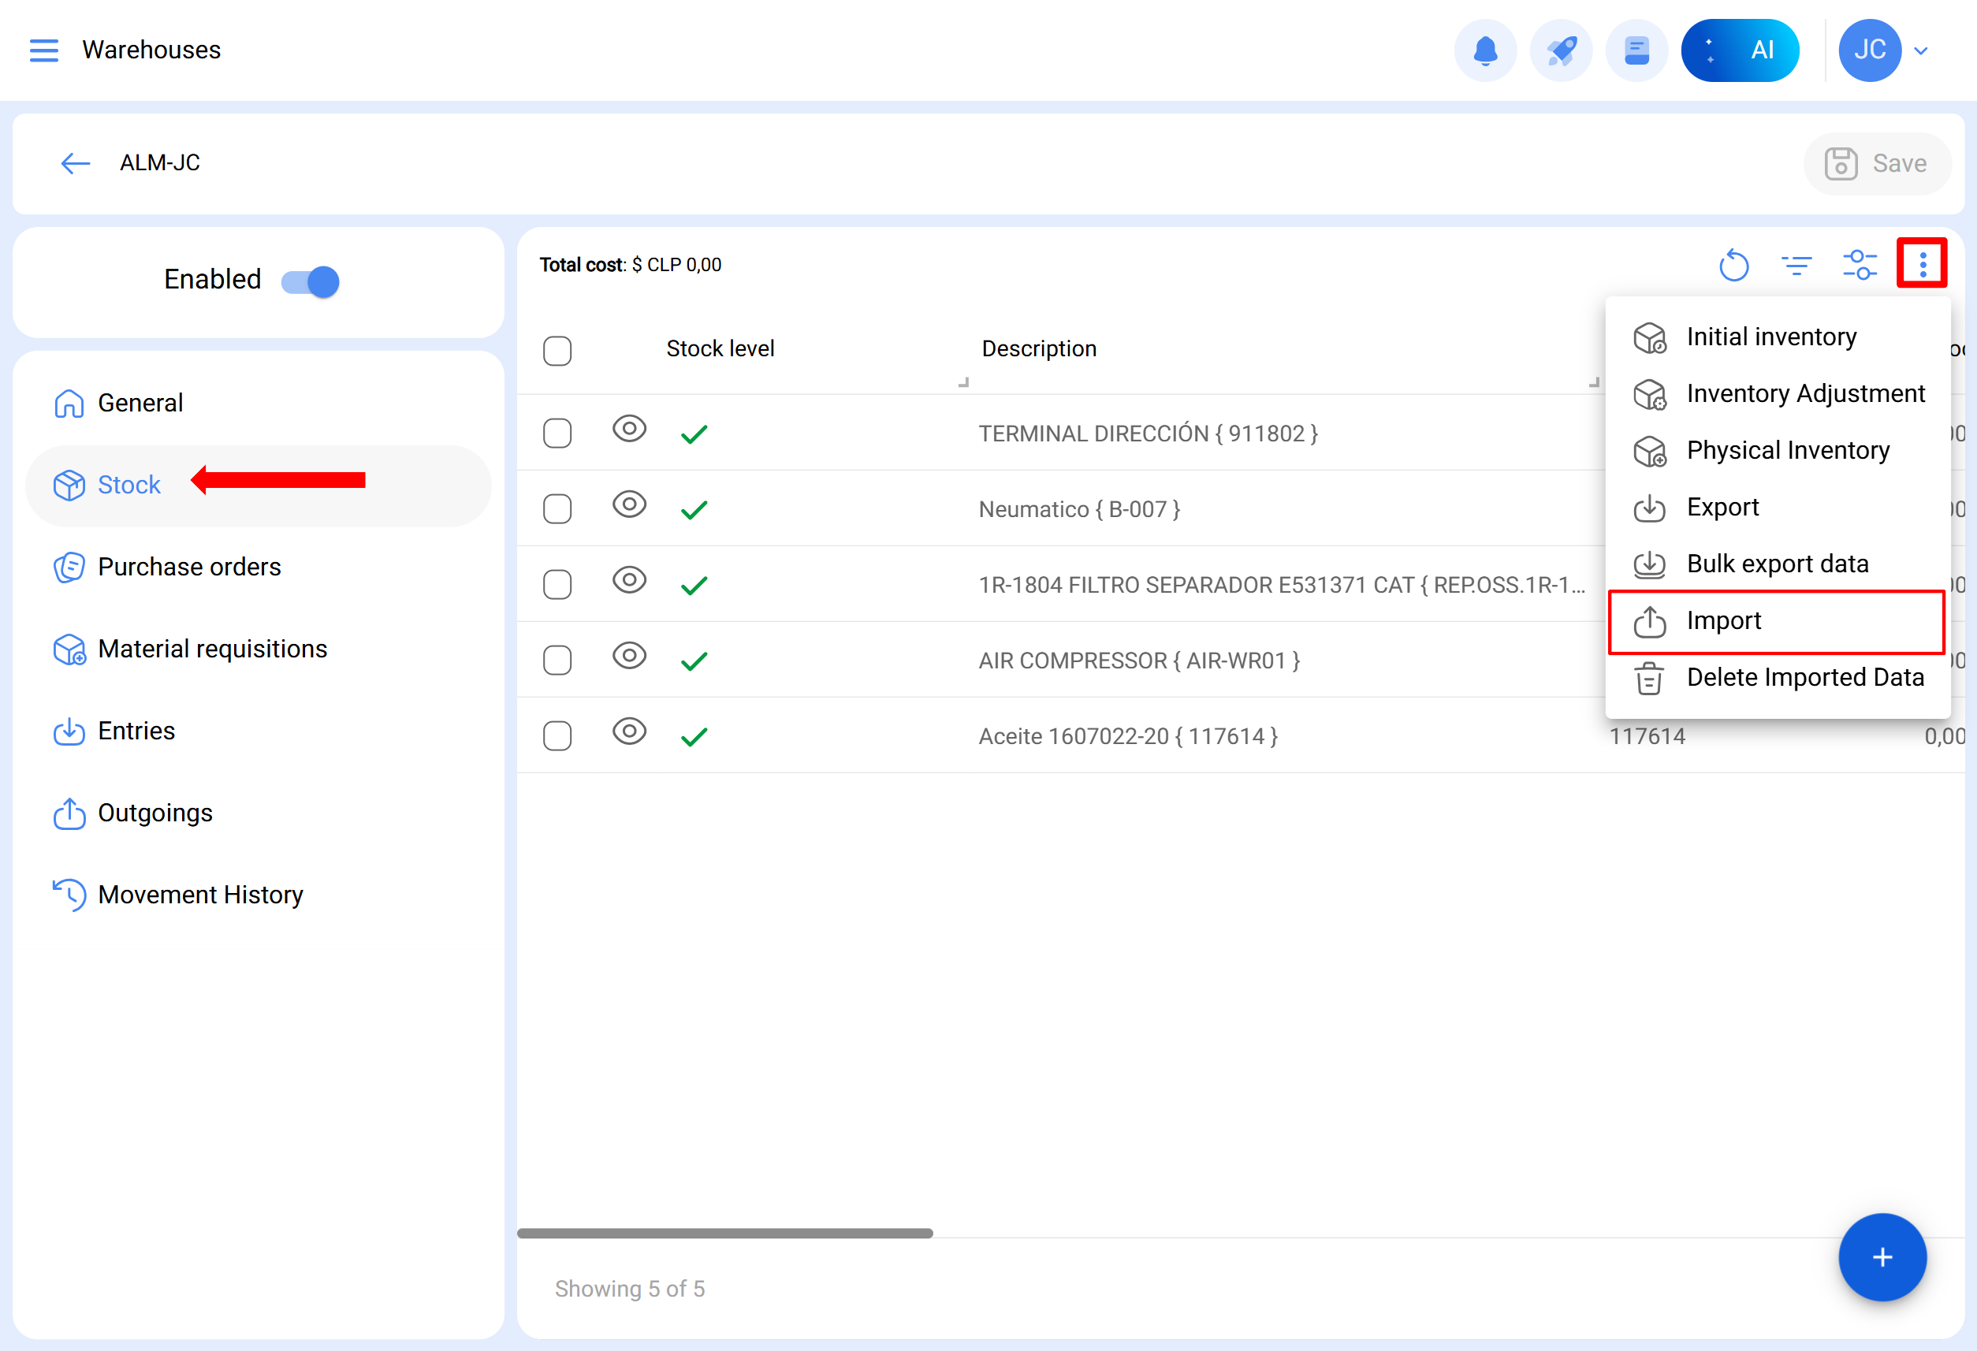Image resolution: width=1977 pixels, height=1351 pixels.
Task: Click the notifications bell icon
Action: 1485,50
